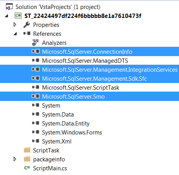
Task: Expand the packageinfo folder
Action: pos(15,159)
